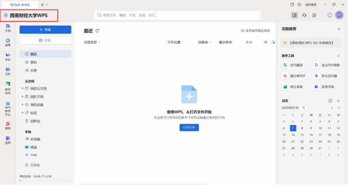Close the 功能推荐 panel
Image resolution: width=348 pixels, height=185 pixels.
tap(339, 29)
